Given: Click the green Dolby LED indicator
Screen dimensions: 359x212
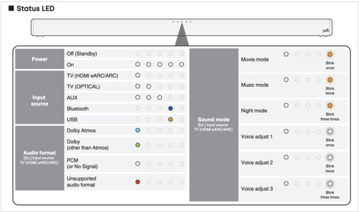Looking at the screenshot, I should (138, 145).
